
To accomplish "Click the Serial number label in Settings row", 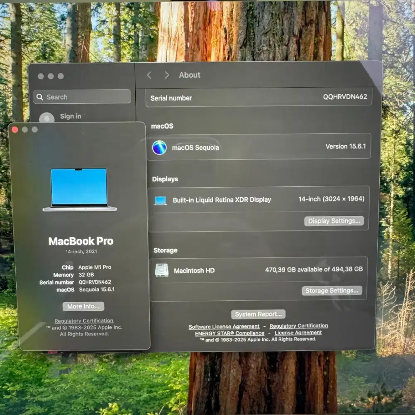I will click(171, 98).
